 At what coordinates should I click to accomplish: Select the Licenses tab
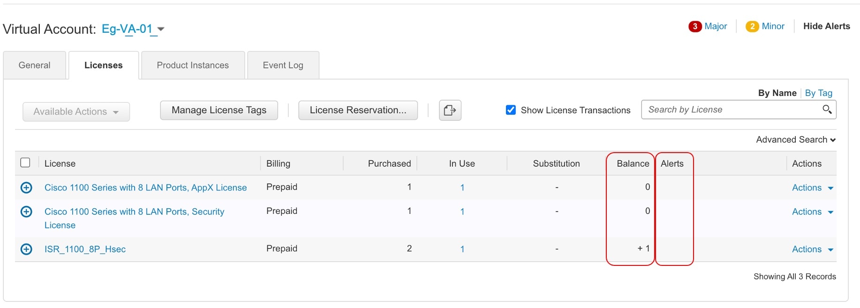(x=104, y=65)
